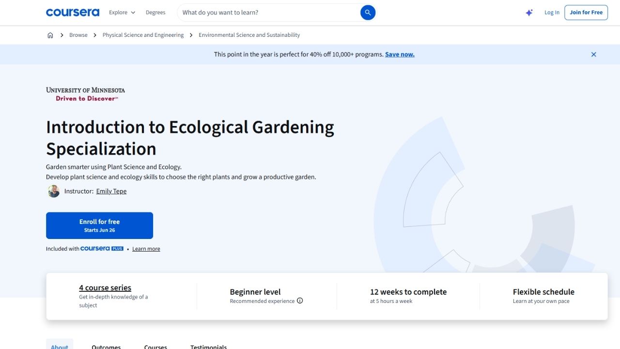Click the Save now promo link
This screenshot has height=349, width=620.
(x=400, y=54)
